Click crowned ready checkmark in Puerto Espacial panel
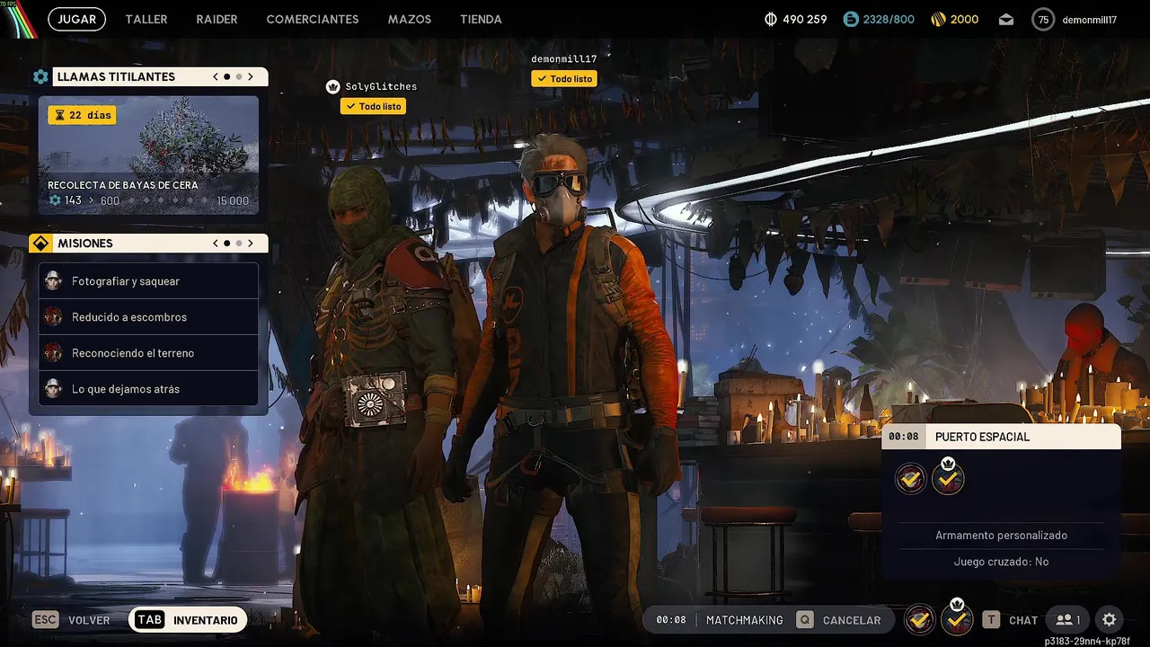The image size is (1150, 647). click(948, 477)
